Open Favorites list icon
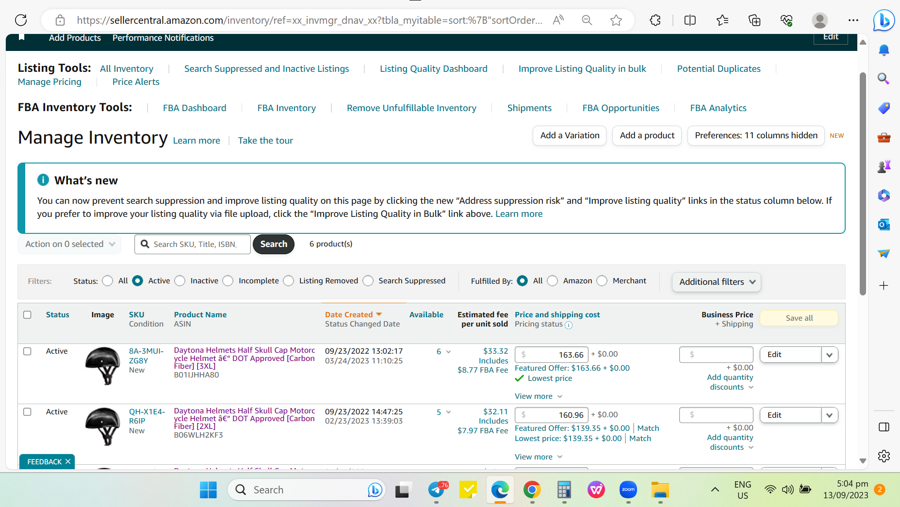Viewport: 900px width, 507px height. pyautogui.click(x=722, y=20)
